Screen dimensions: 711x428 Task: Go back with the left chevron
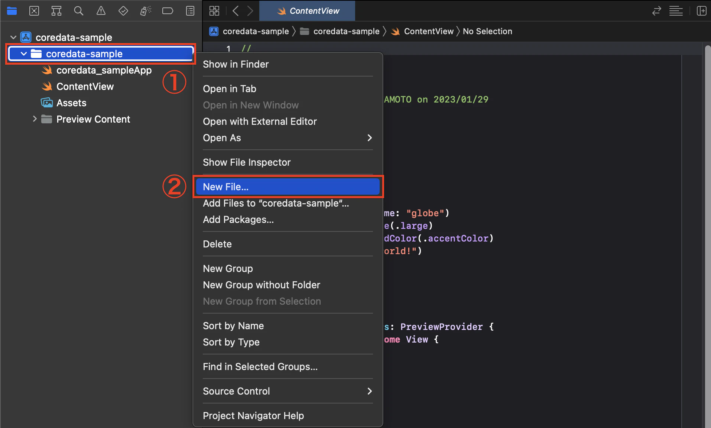[236, 11]
